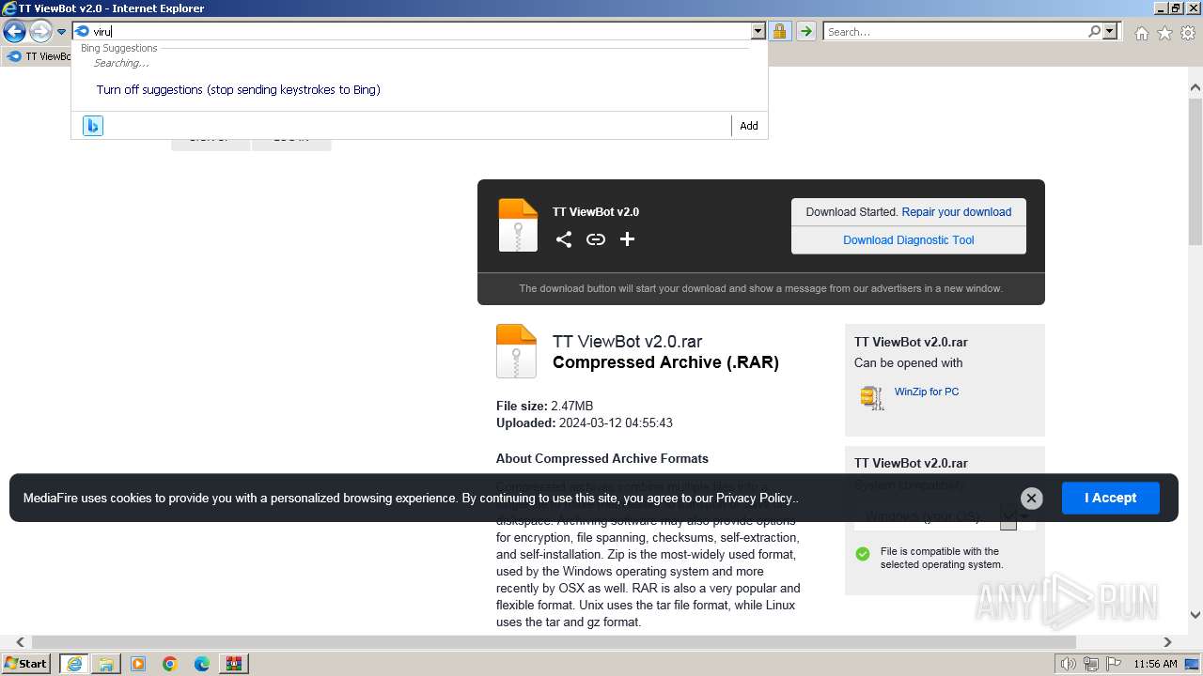The height and width of the screenshot is (676, 1203).
Task: Click the horizontal scrollbar right arrow
Action: (x=1167, y=642)
